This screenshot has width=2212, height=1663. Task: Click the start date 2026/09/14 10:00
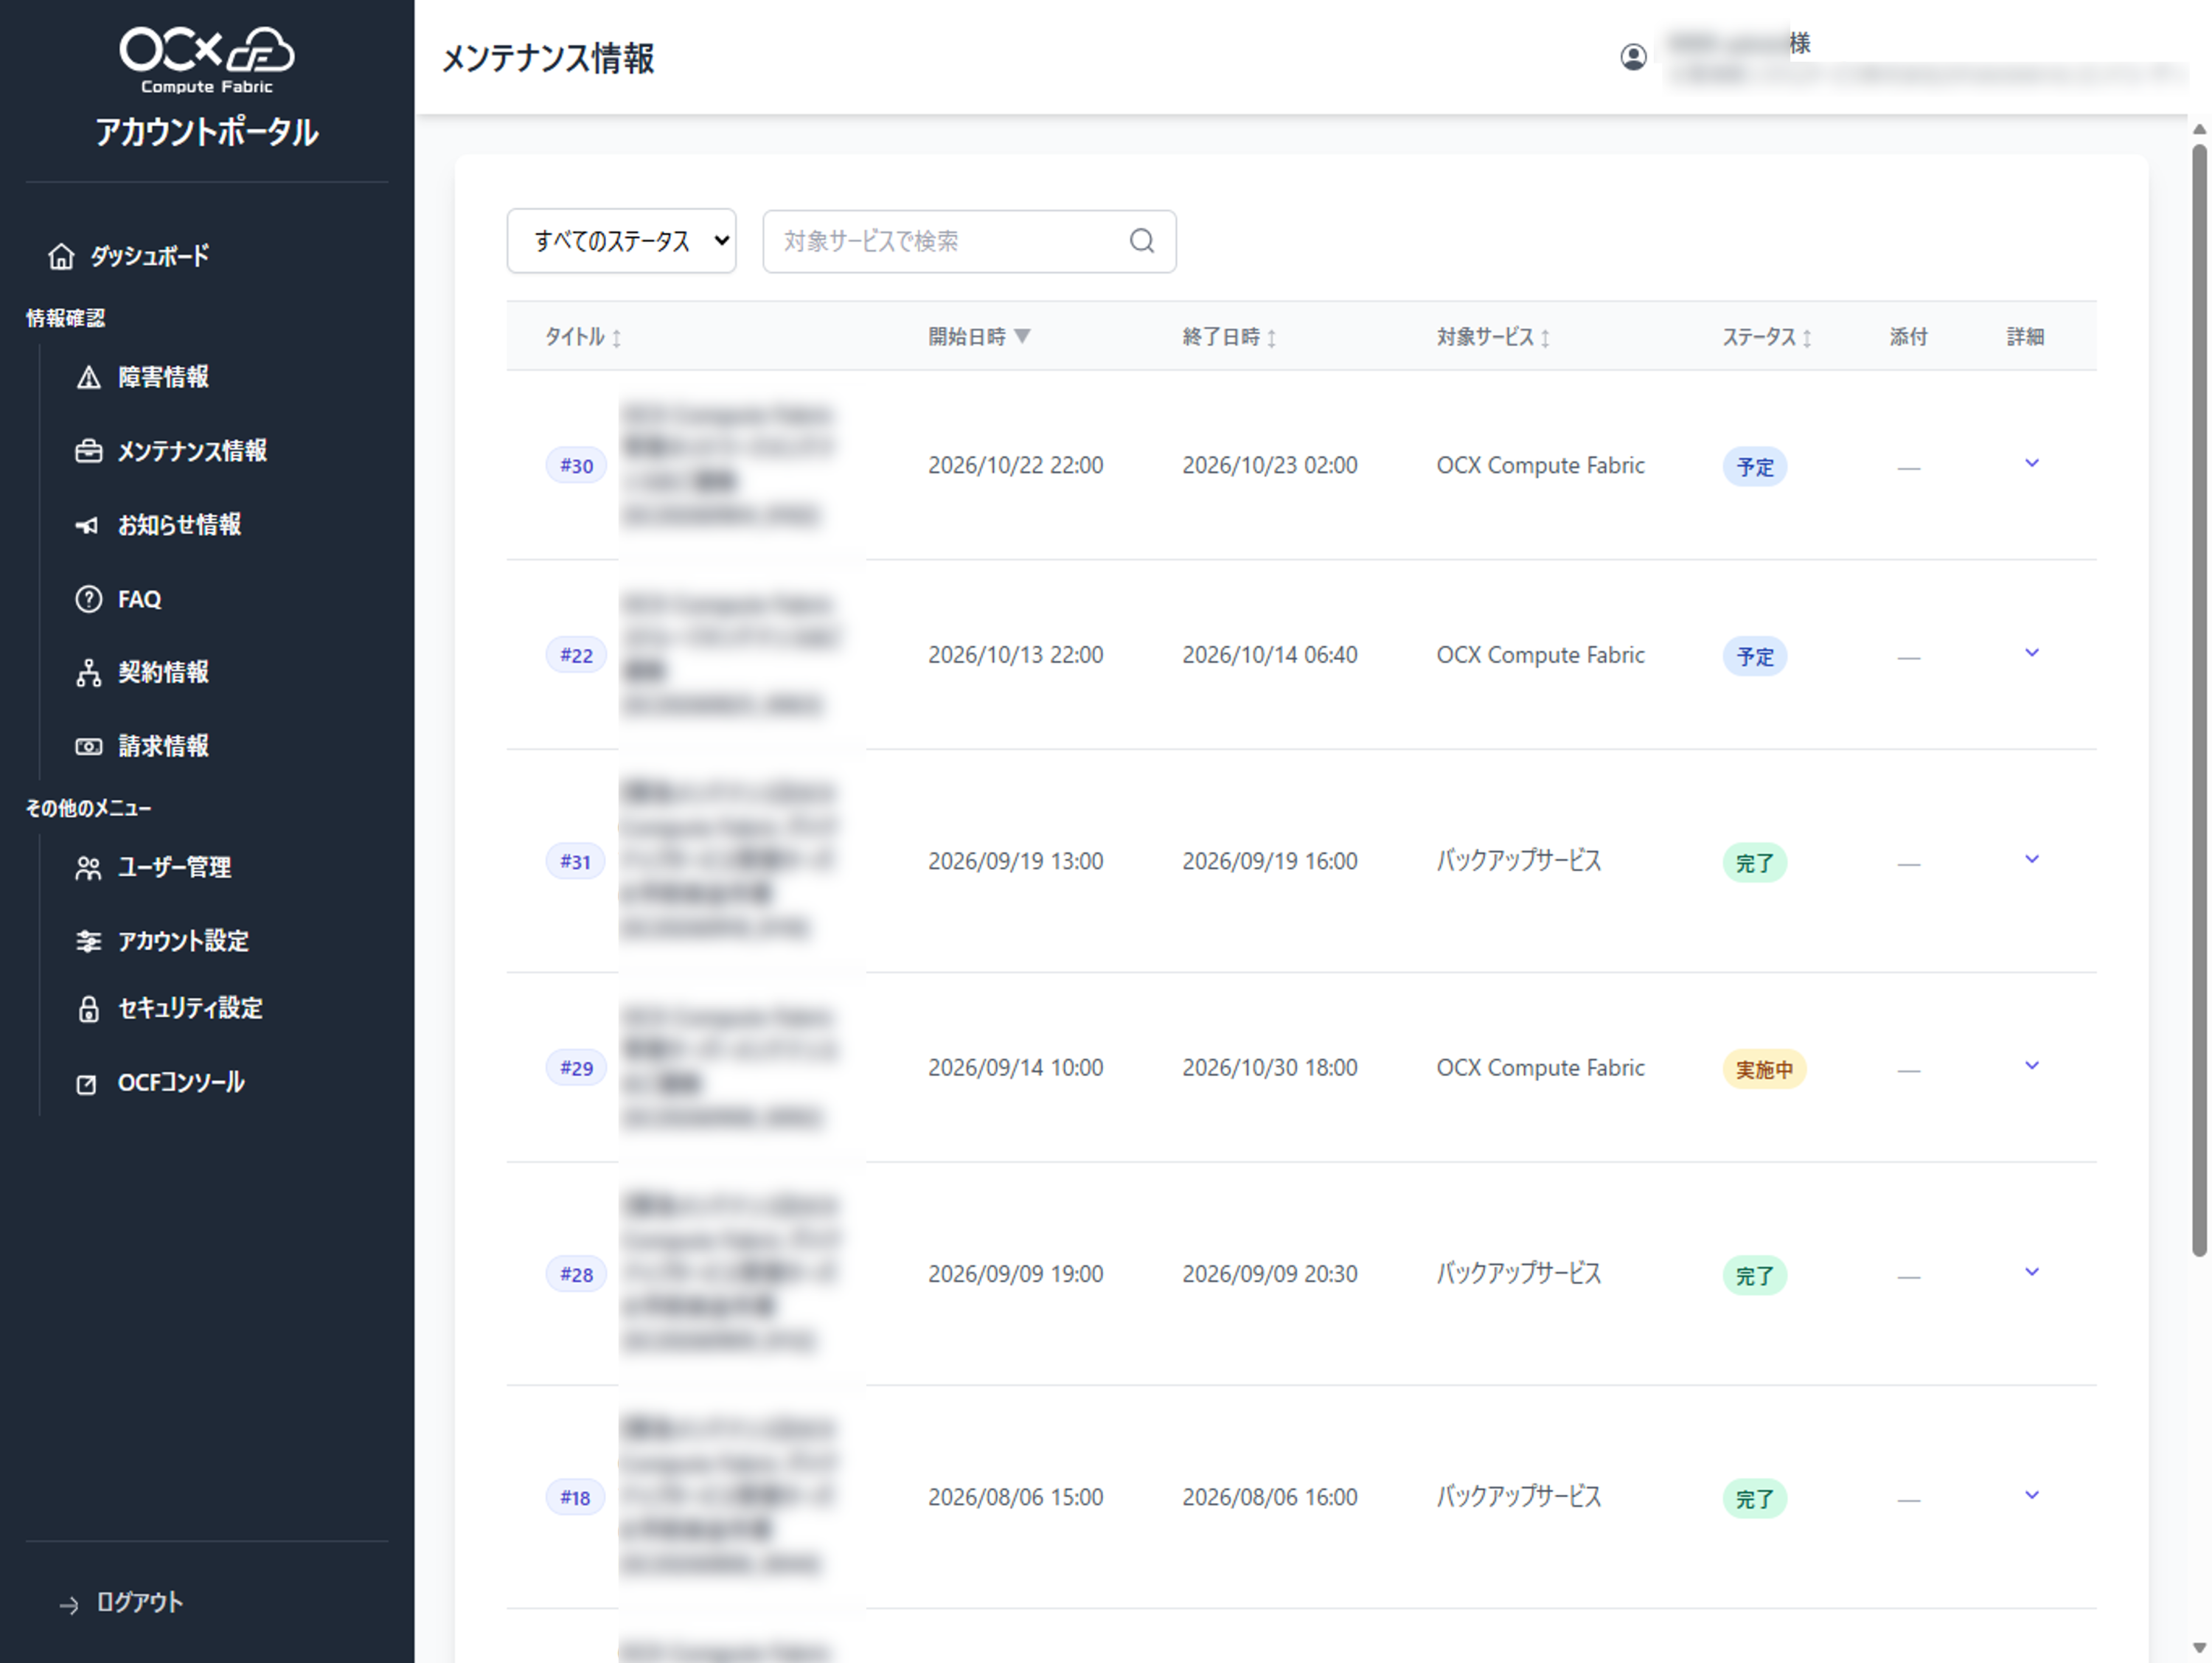pos(1015,1068)
